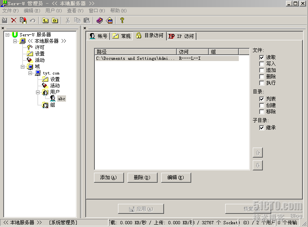The image size is (308, 227).
Task: Enable the 删除 file permission checkbox
Action: click(x=262, y=77)
